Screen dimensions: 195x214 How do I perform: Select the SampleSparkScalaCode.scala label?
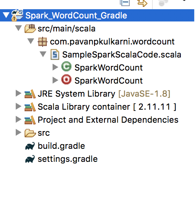coord(122,54)
